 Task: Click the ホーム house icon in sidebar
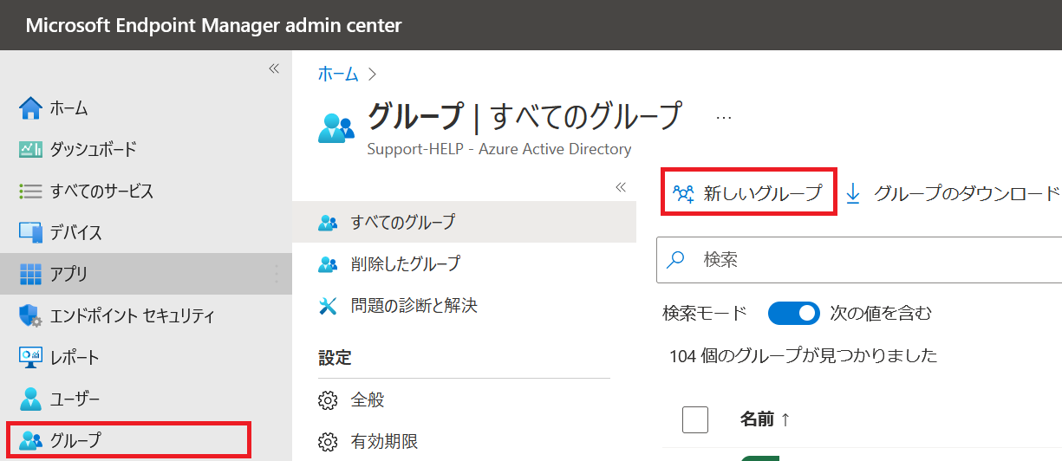30,107
